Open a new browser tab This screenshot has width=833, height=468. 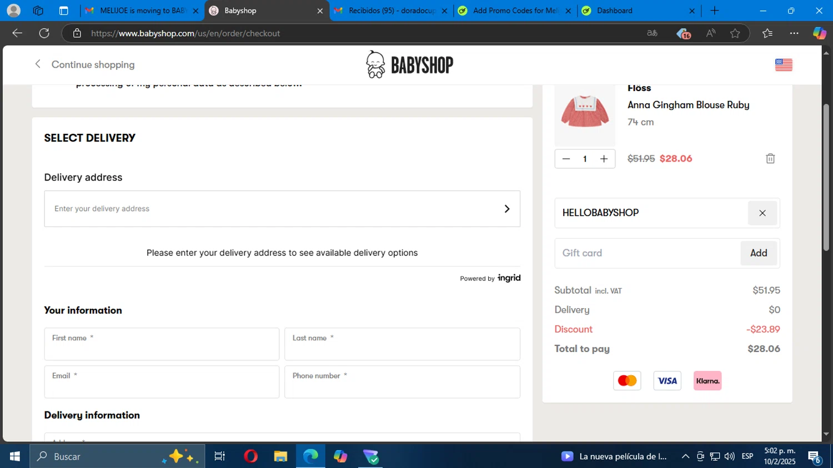pyautogui.click(x=715, y=11)
